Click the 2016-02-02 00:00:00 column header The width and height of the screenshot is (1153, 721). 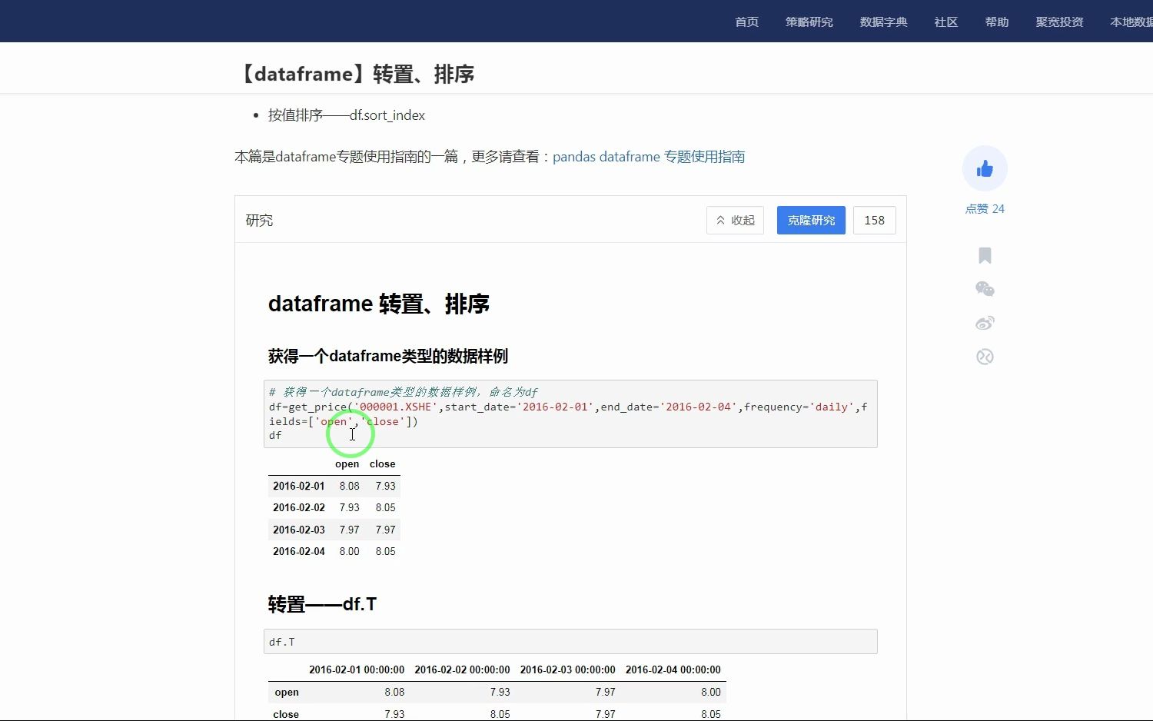click(x=462, y=669)
